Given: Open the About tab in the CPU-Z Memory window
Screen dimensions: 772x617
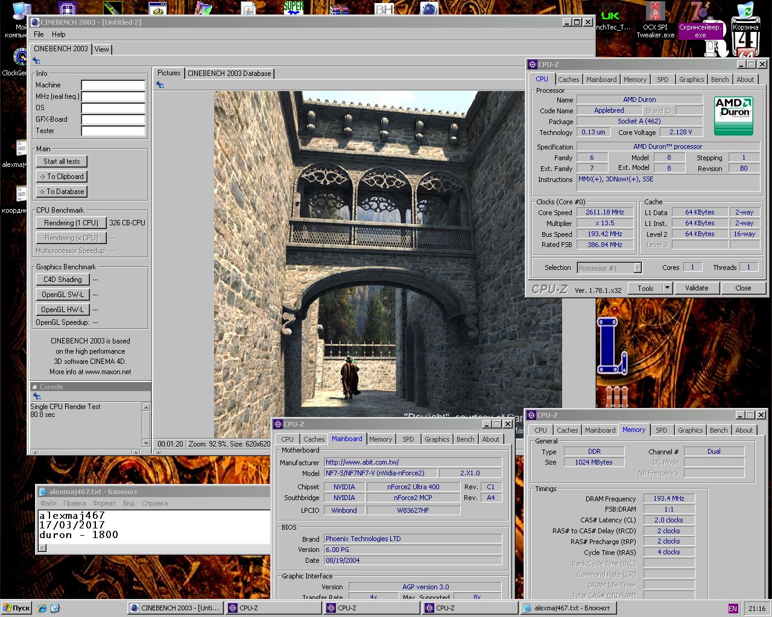Looking at the screenshot, I should (x=744, y=430).
